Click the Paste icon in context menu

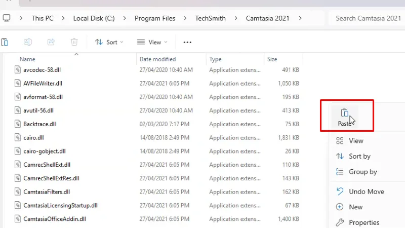[344, 113]
